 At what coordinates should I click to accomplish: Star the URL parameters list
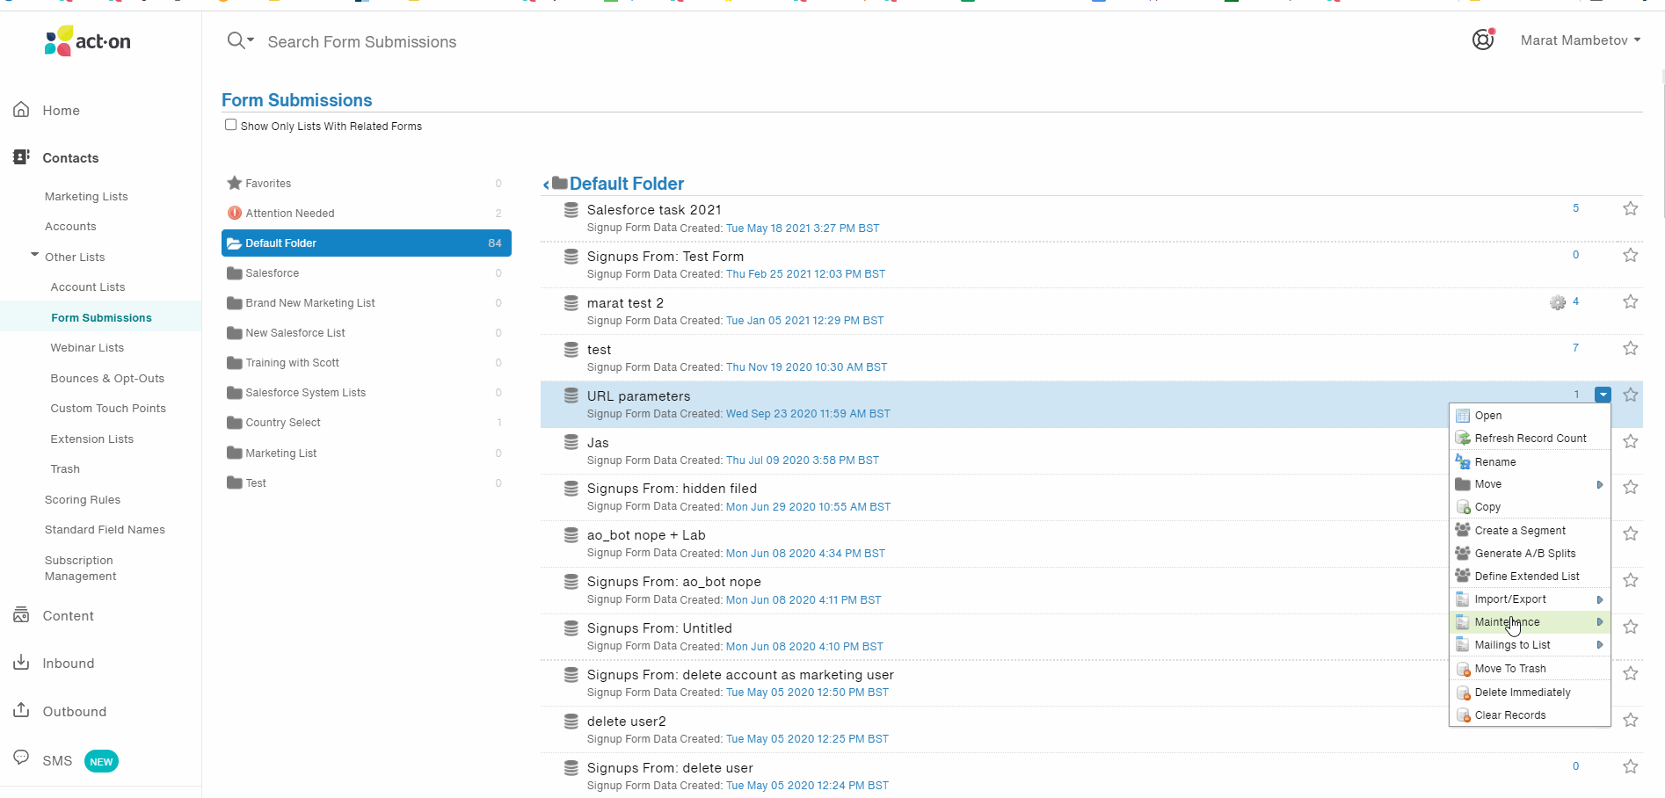pyautogui.click(x=1631, y=395)
